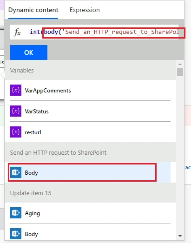Confirm the expression with OK
The height and width of the screenshot is (243, 191).
click(29, 53)
